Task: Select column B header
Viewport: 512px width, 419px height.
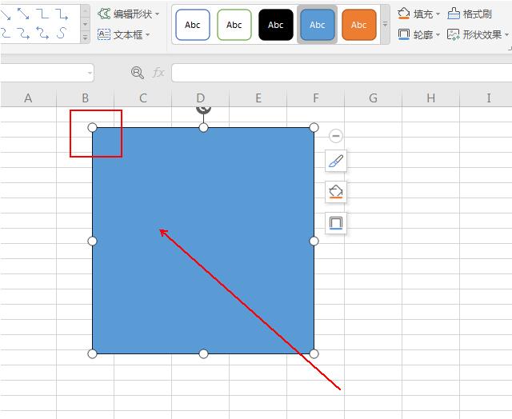Action: (86, 98)
